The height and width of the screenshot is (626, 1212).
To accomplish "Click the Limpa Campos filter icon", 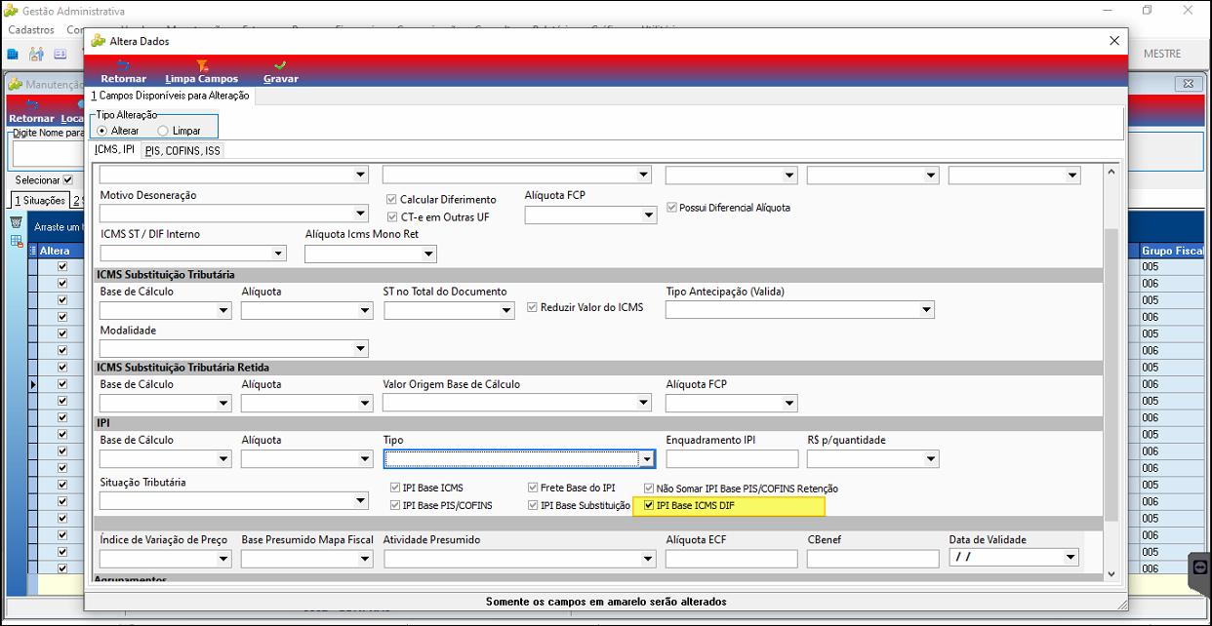I will (202, 65).
